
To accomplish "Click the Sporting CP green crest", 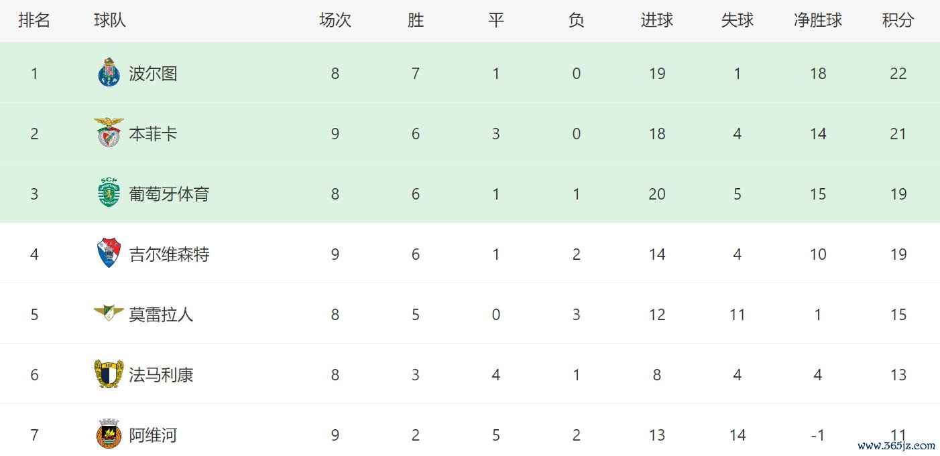I will point(109,194).
